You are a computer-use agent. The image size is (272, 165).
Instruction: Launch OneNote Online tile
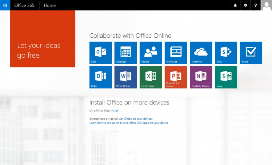tap(201, 77)
